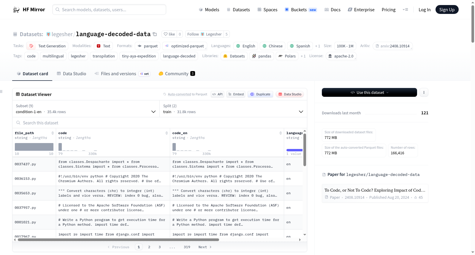Click the Sign Up button
The width and height of the screenshot is (475, 255).
coord(447,10)
